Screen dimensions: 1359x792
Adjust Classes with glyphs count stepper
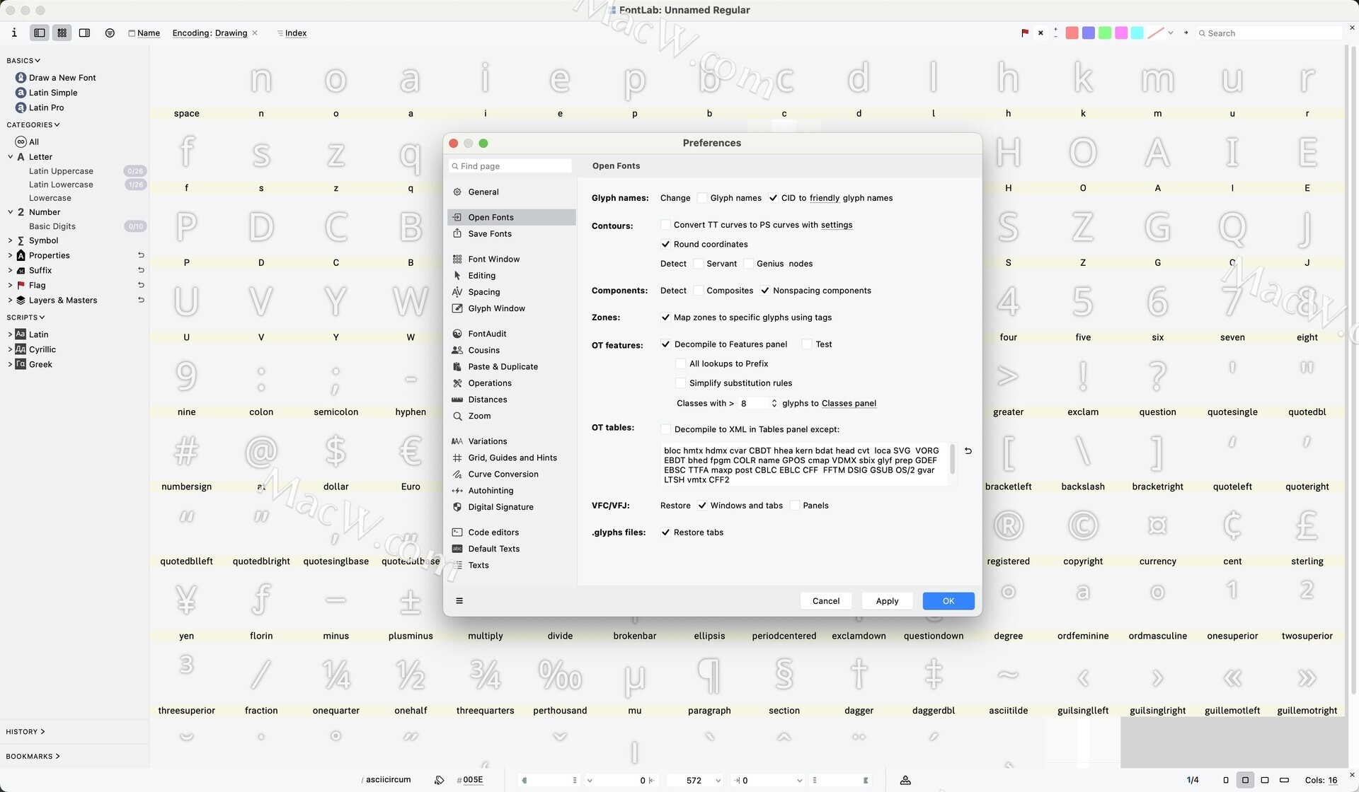pyautogui.click(x=774, y=403)
